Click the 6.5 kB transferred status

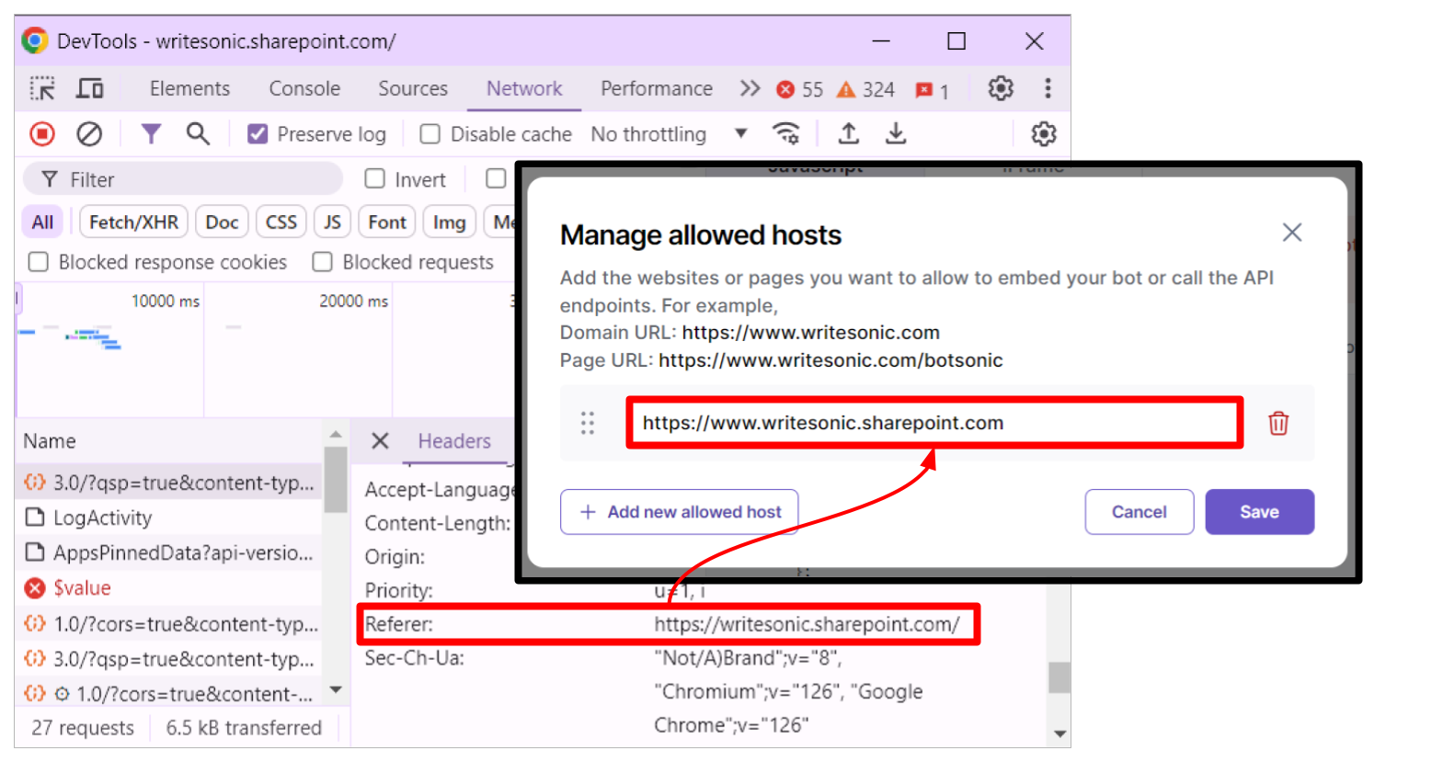pos(244,728)
